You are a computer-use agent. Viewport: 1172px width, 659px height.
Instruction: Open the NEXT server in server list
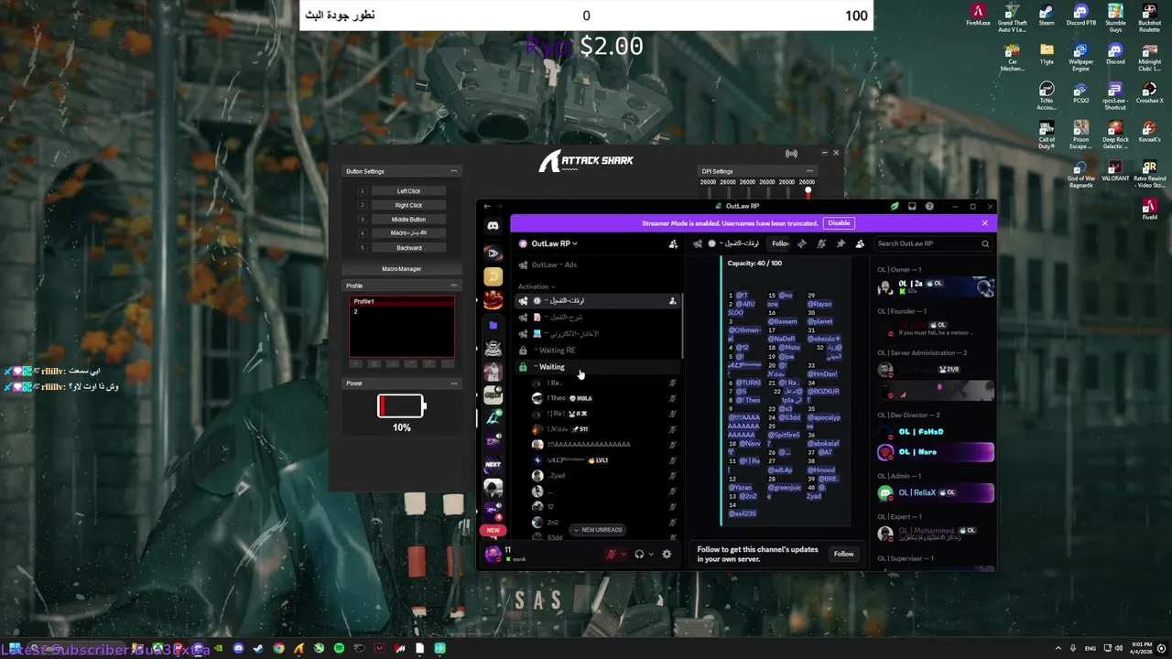pos(493,464)
